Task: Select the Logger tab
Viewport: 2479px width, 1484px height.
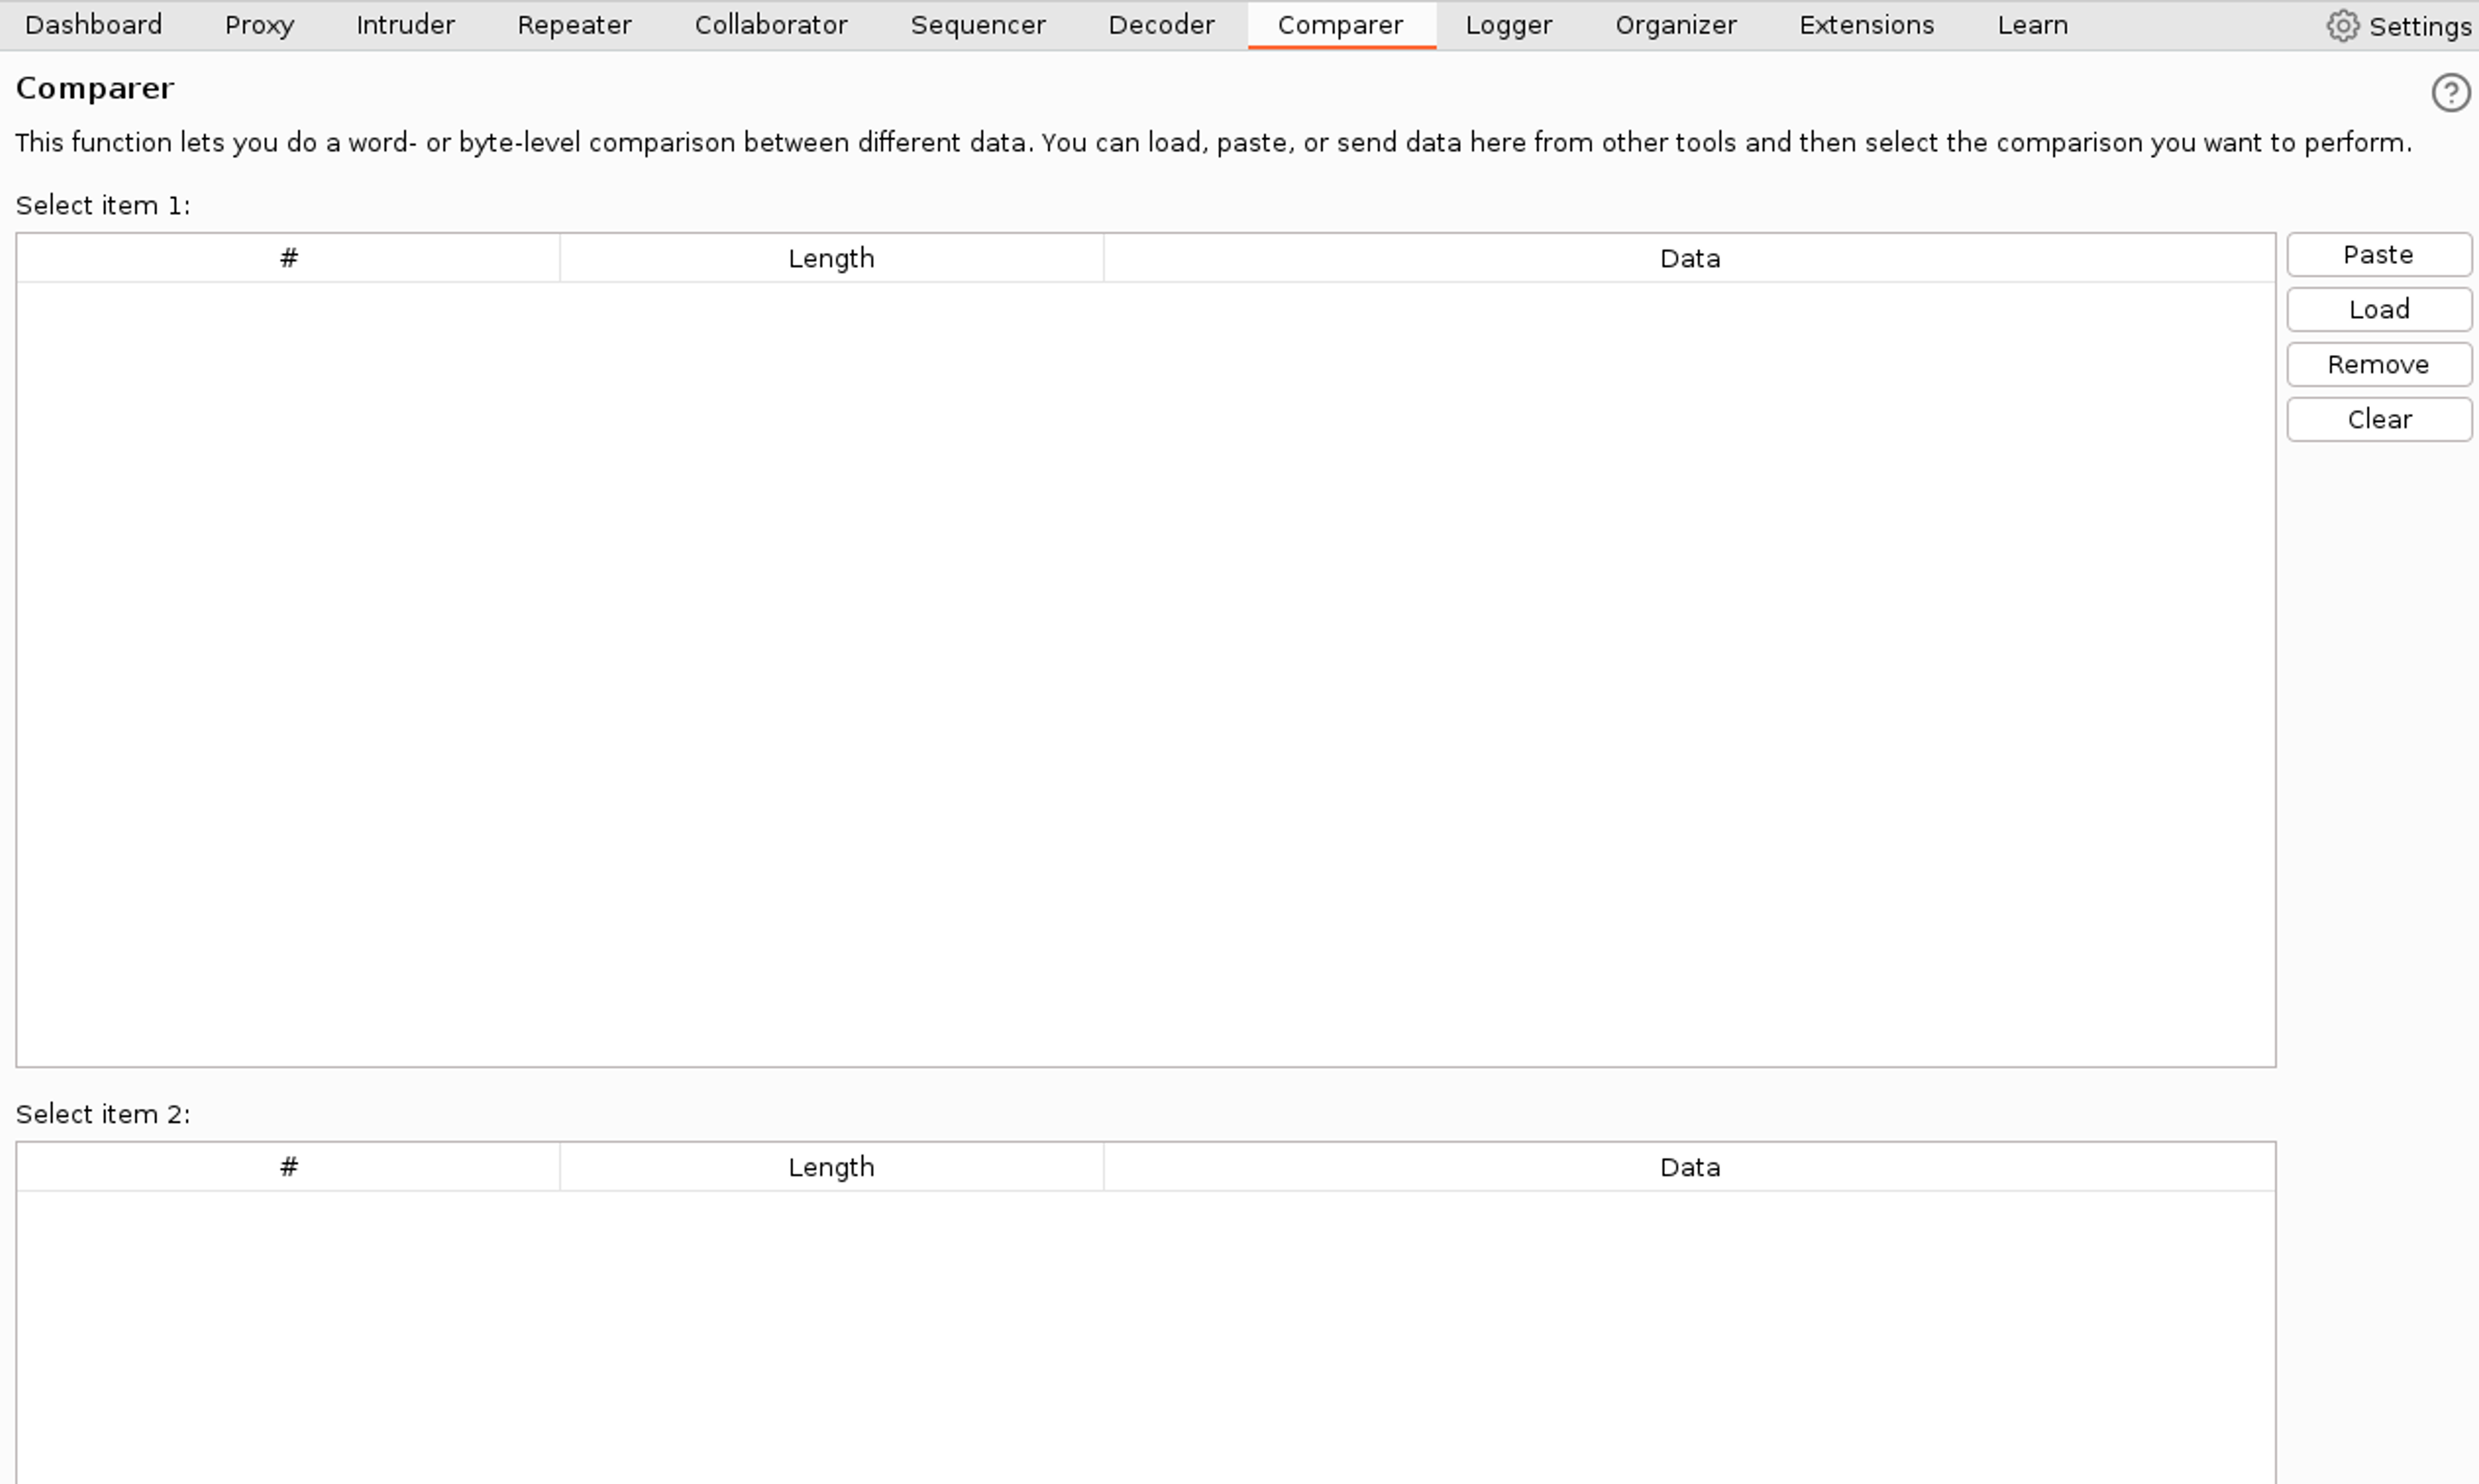Action: pos(1508,25)
